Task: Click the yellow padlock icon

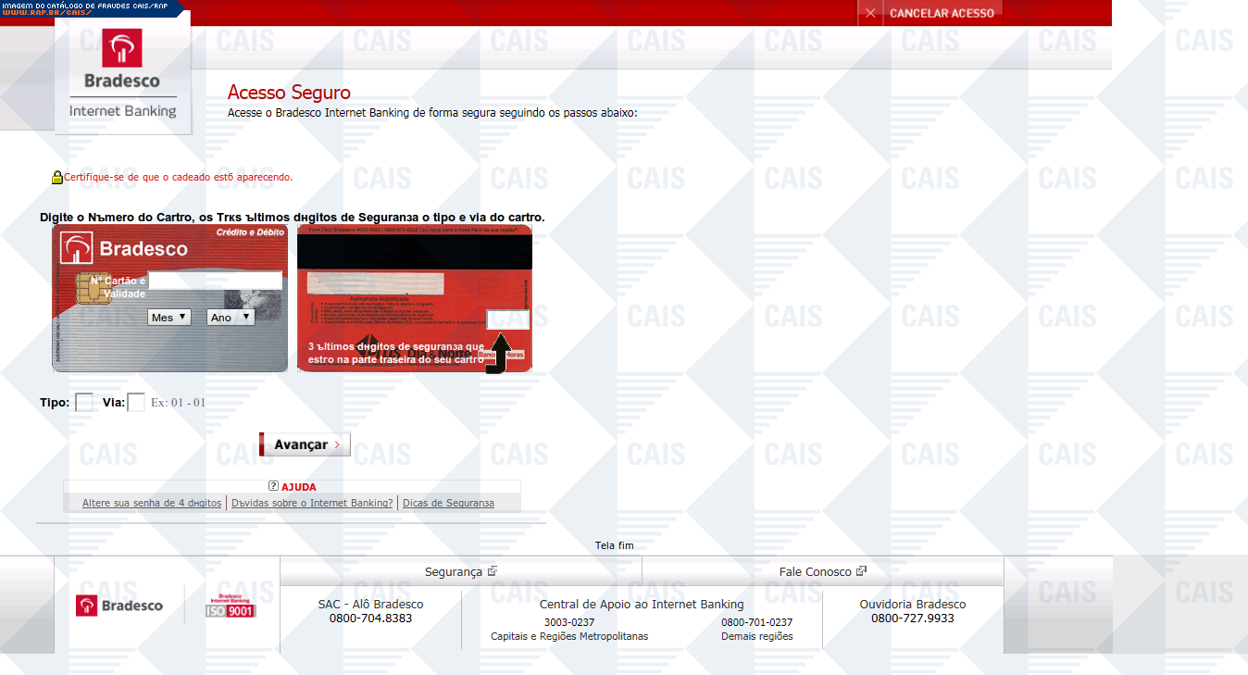Action: point(56,177)
